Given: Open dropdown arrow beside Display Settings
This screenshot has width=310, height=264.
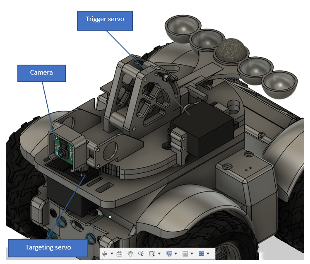Looking at the screenshot, I should click(176, 254).
